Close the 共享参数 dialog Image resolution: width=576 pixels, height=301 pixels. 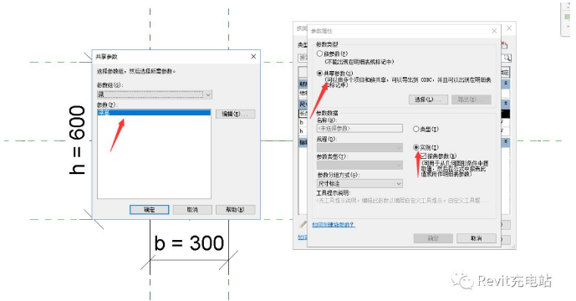[x=253, y=56]
